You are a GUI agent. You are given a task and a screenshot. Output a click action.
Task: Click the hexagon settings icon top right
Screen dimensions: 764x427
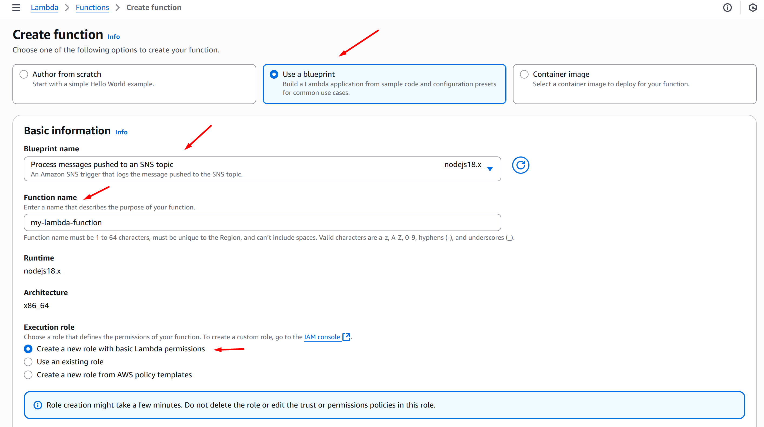[753, 7]
